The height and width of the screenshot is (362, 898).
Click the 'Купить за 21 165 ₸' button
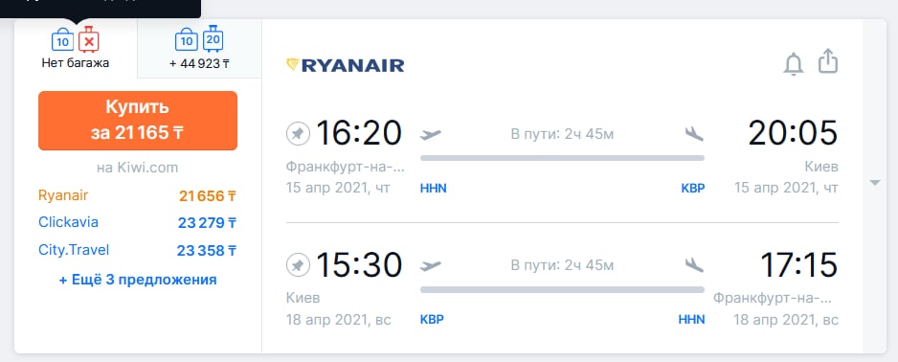[138, 121]
